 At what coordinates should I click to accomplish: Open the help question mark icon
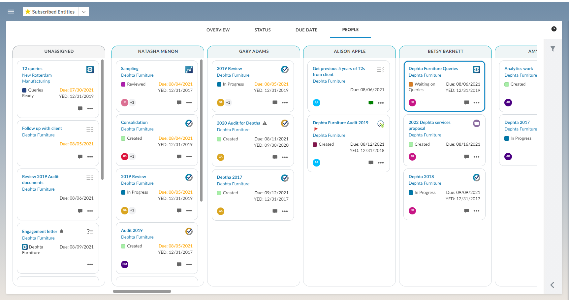click(x=554, y=29)
